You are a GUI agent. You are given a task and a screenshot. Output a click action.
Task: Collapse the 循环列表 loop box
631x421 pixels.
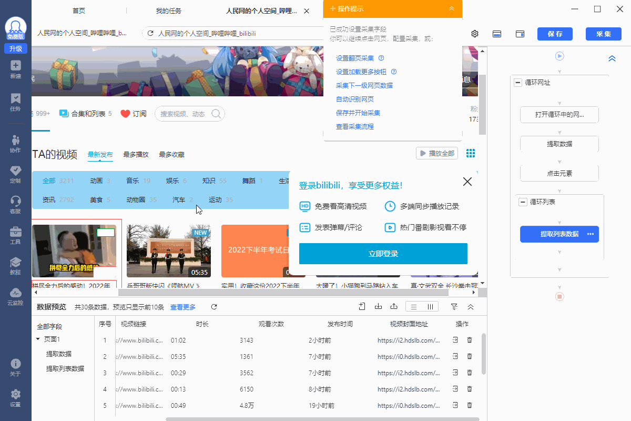tap(523, 202)
